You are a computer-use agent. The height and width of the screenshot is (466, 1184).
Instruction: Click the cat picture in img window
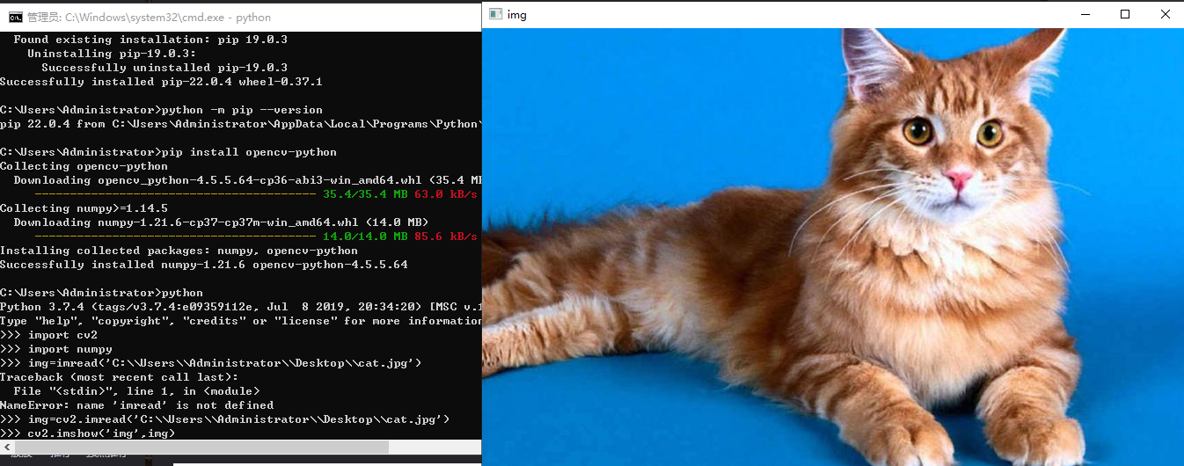pyautogui.click(x=833, y=246)
